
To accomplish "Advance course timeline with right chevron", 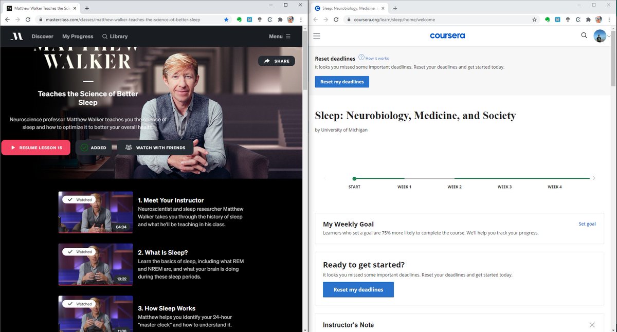I will pos(594,178).
